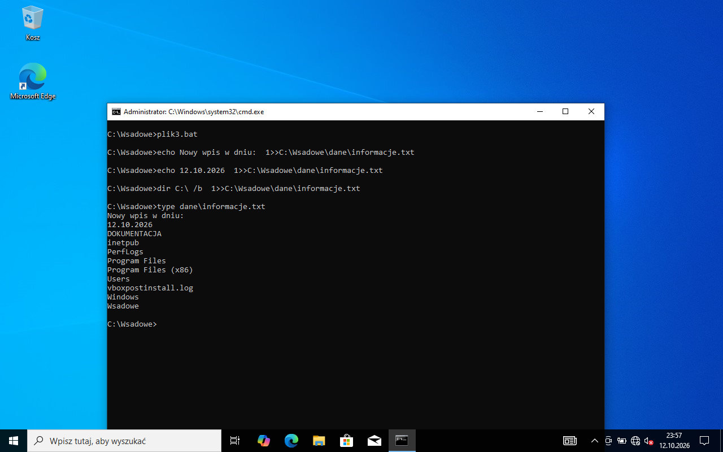This screenshot has width=723, height=452.
Task: Maximize the cmd.exe window
Action: click(565, 112)
